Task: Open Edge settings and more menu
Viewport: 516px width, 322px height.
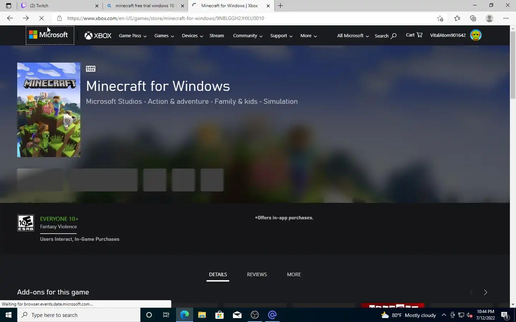Action: coord(506,18)
